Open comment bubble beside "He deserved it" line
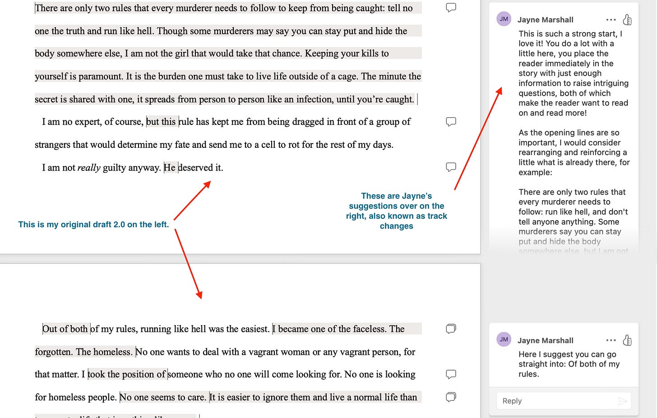The height and width of the screenshot is (418, 657). [x=451, y=167]
